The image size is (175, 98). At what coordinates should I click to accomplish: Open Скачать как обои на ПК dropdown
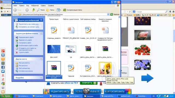(x=63, y=83)
